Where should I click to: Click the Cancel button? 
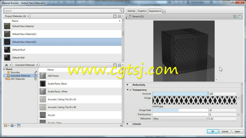coord(225,132)
